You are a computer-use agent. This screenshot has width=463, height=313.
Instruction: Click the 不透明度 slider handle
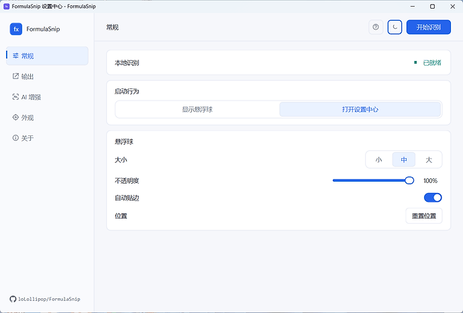[409, 180]
